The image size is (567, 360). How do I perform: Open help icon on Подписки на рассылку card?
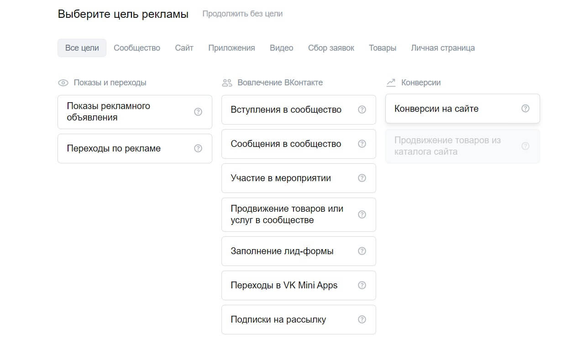tap(362, 319)
